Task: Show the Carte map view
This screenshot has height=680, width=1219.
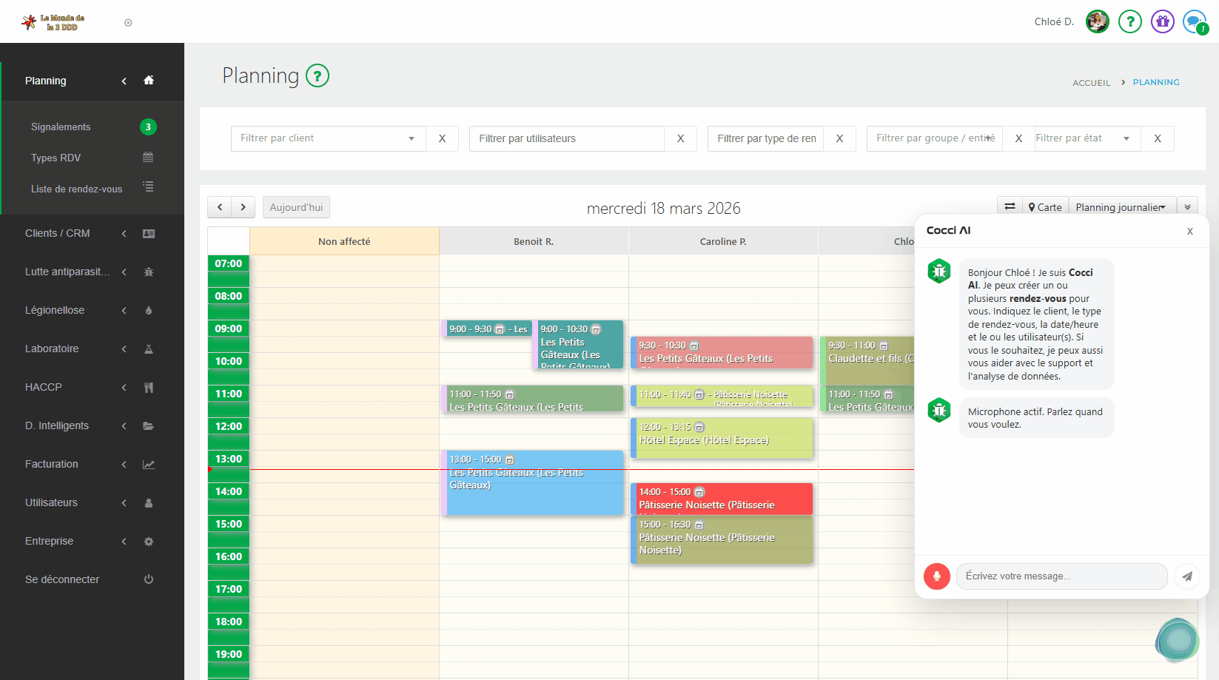Action: [1045, 207]
